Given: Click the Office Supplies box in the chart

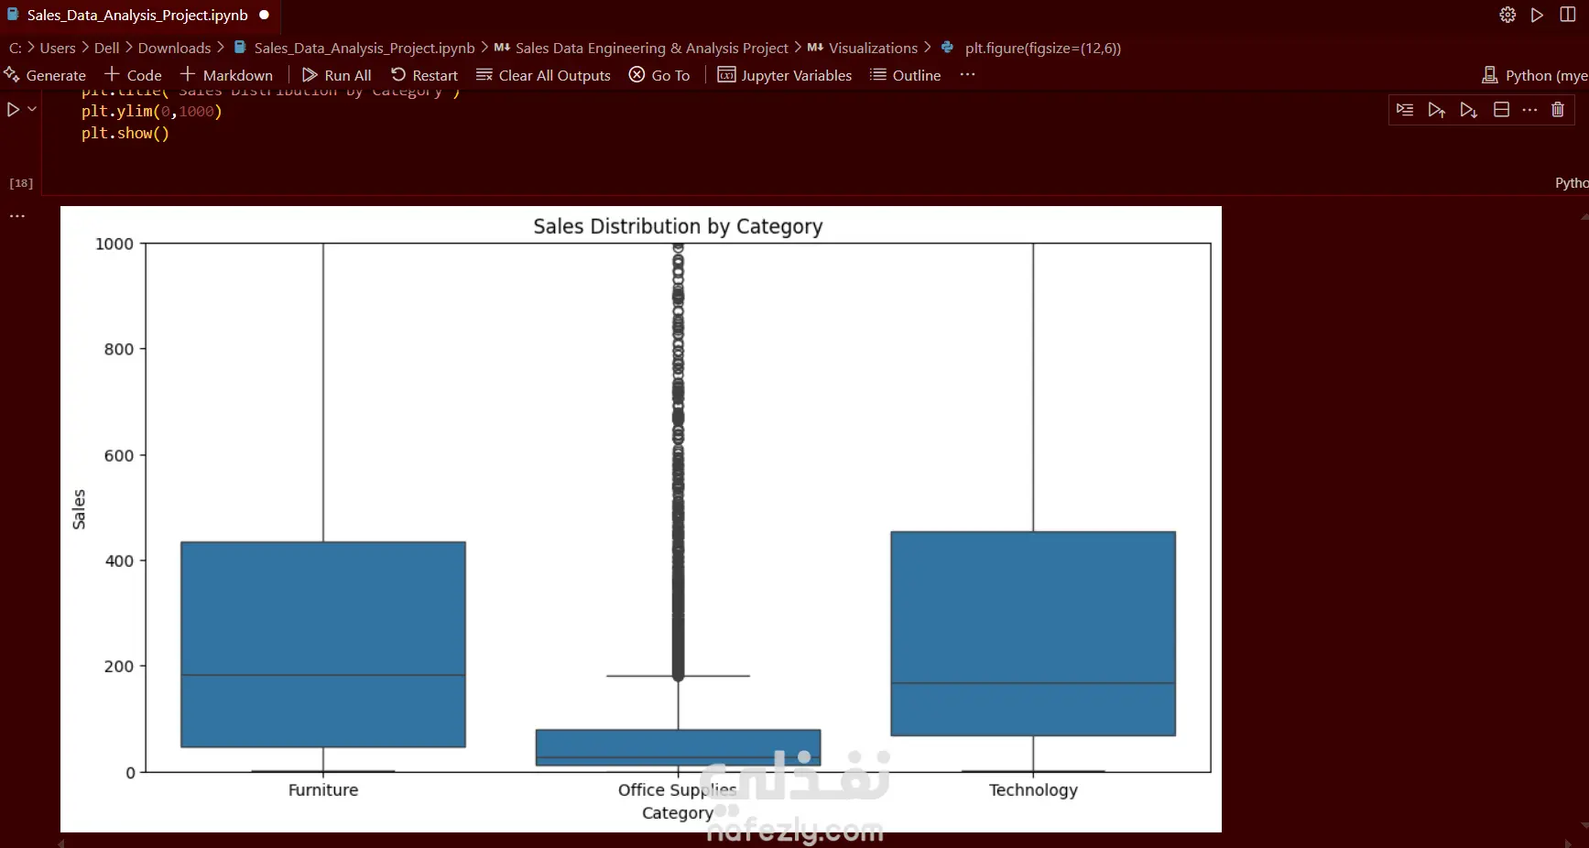Looking at the screenshot, I should 678,747.
